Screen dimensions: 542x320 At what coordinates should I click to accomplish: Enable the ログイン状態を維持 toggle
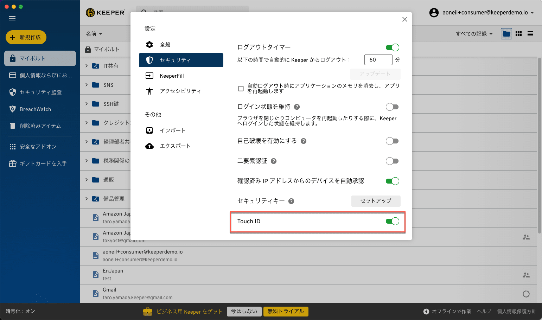392,107
